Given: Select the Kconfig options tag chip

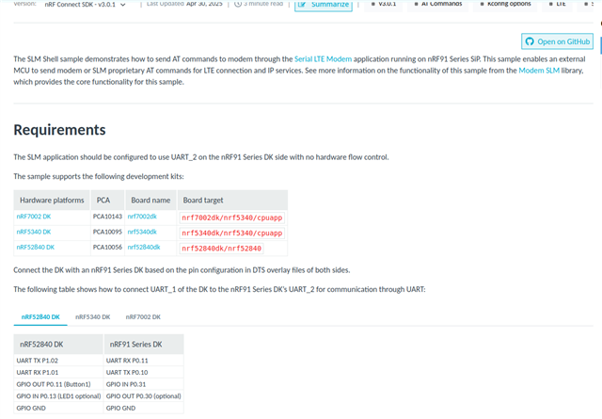Looking at the screenshot, I should click(505, 4).
